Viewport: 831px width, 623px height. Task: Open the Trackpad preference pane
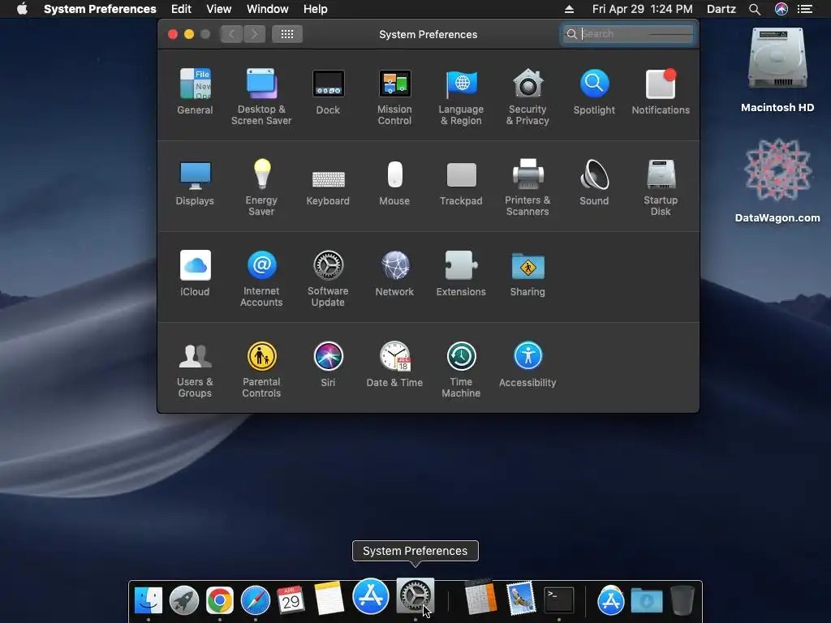(461, 183)
